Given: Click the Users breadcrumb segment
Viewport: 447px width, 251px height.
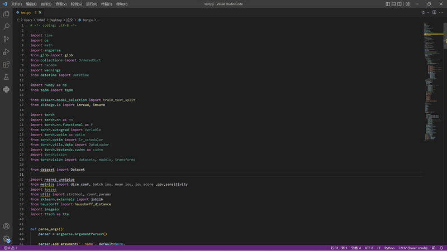Looking at the screenshot, I should pyautogui.click(x=27, y=20).
